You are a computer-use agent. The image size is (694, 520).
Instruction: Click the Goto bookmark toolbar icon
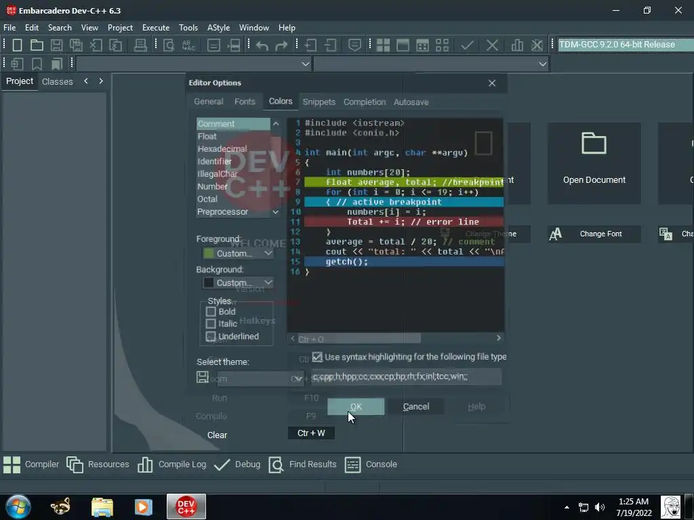(57, 64)
